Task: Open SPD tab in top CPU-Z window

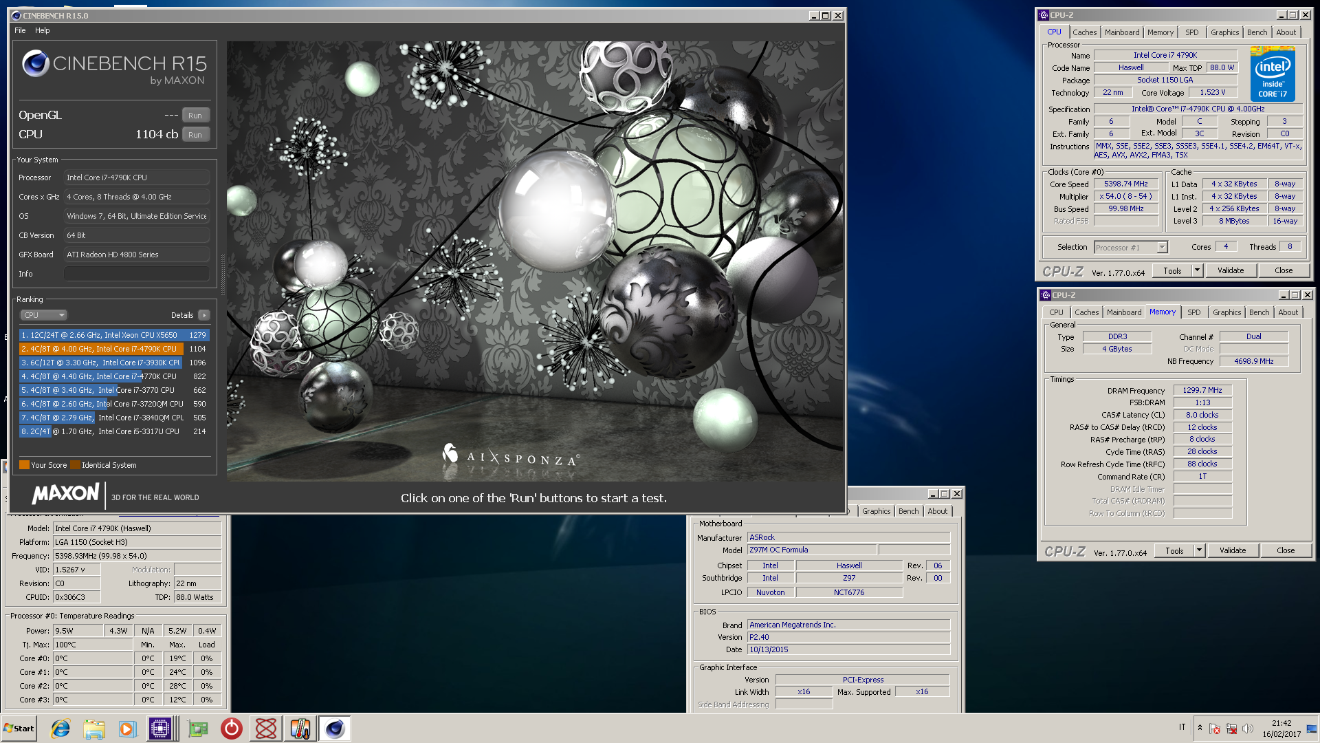Action: [x=1191, y=32]
